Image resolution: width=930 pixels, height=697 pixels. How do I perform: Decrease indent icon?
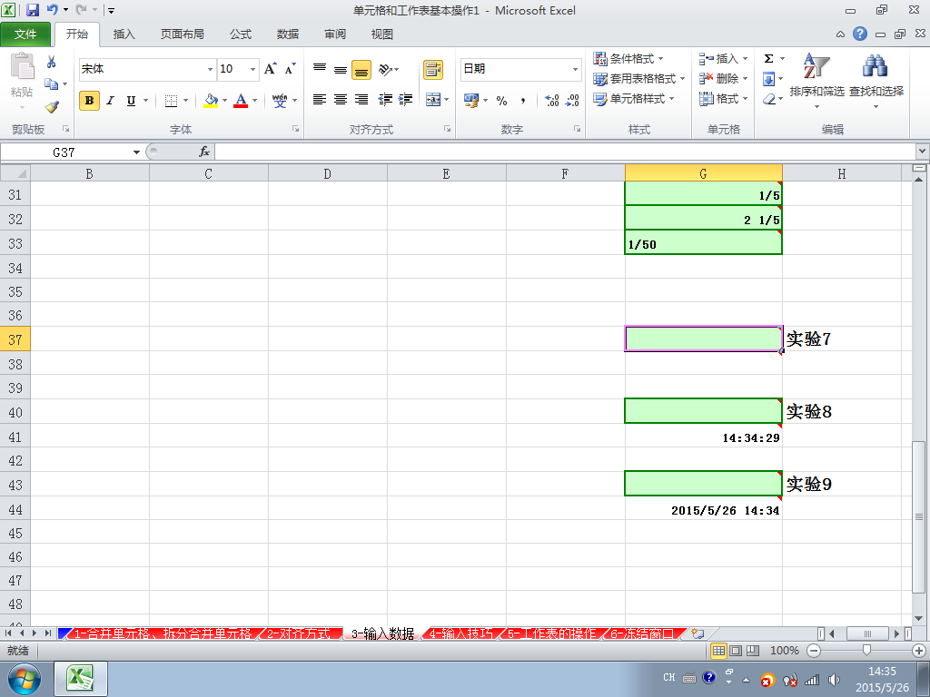(x=385, y=100)
